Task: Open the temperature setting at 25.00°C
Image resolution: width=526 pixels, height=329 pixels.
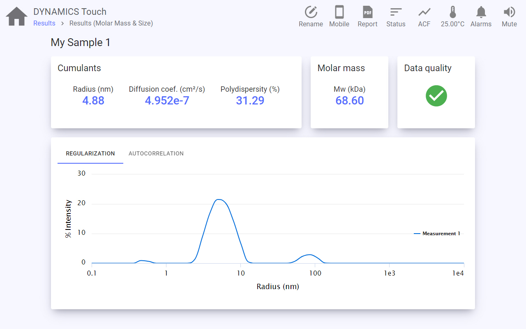Action: (452, 12)
